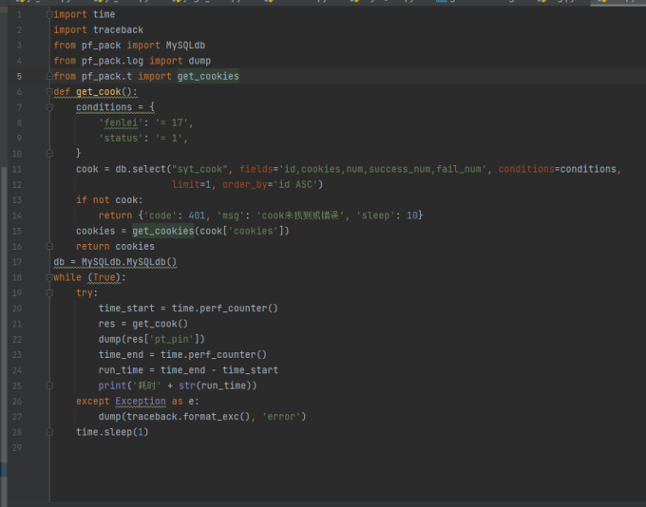Click 'conditions' variable on line 7
The width and height of the screenshot is (646, 507).
coord(104,107)
